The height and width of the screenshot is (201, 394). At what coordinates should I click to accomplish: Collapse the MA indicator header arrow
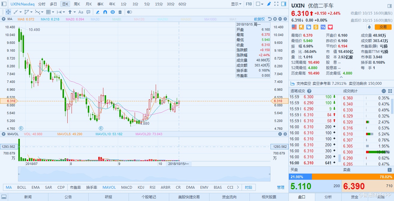pos(4,19)
